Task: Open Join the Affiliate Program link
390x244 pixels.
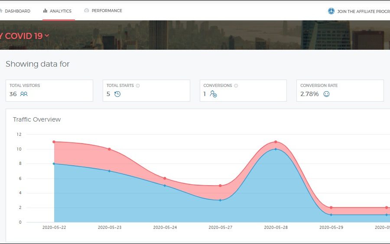Action: (x=363, y=12)
